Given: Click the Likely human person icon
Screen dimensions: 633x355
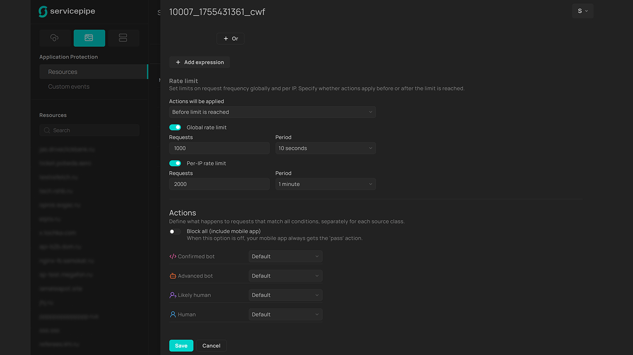Looking at the screenshot, I should (173, 295).
